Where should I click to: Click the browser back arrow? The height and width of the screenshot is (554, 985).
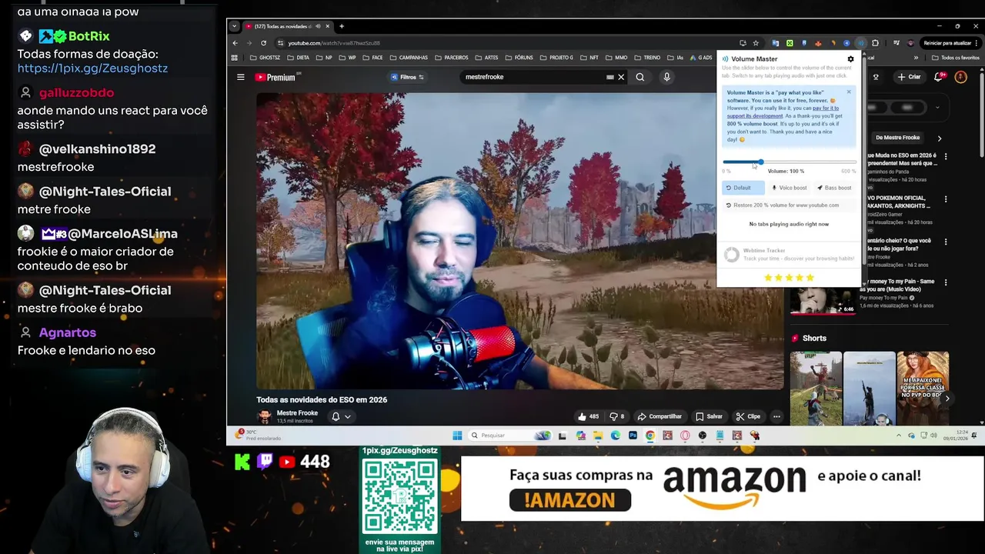pos(235,43)
